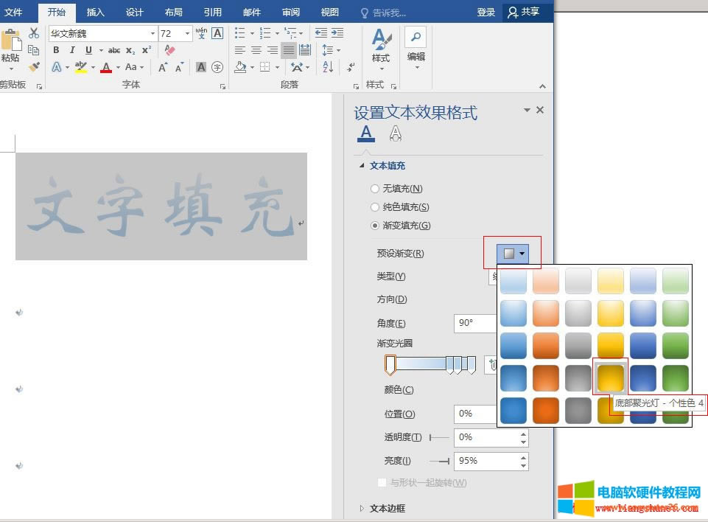The width and height of the screenshot is (708, 522).
Task: Select the 无填充 radio button
Action: [x=375, y=188]
